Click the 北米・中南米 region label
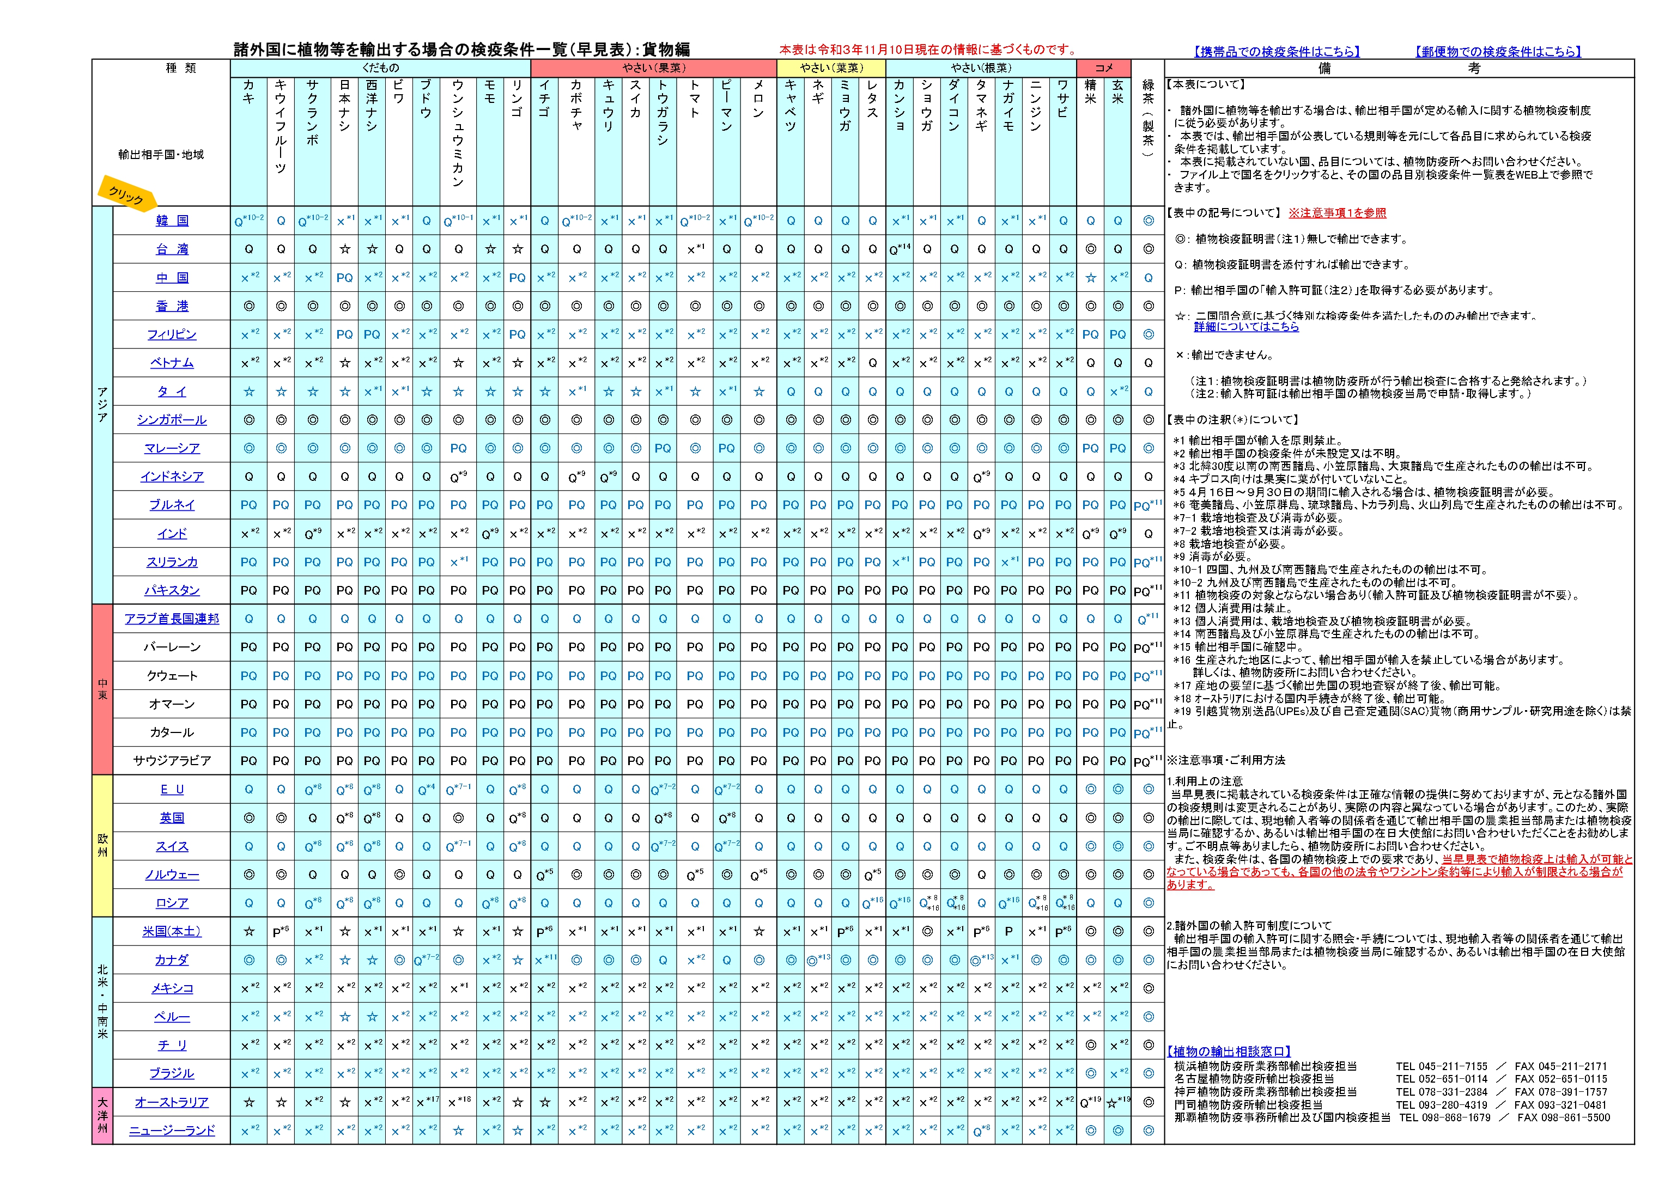1677x1185 pixels. (102, 1001)
